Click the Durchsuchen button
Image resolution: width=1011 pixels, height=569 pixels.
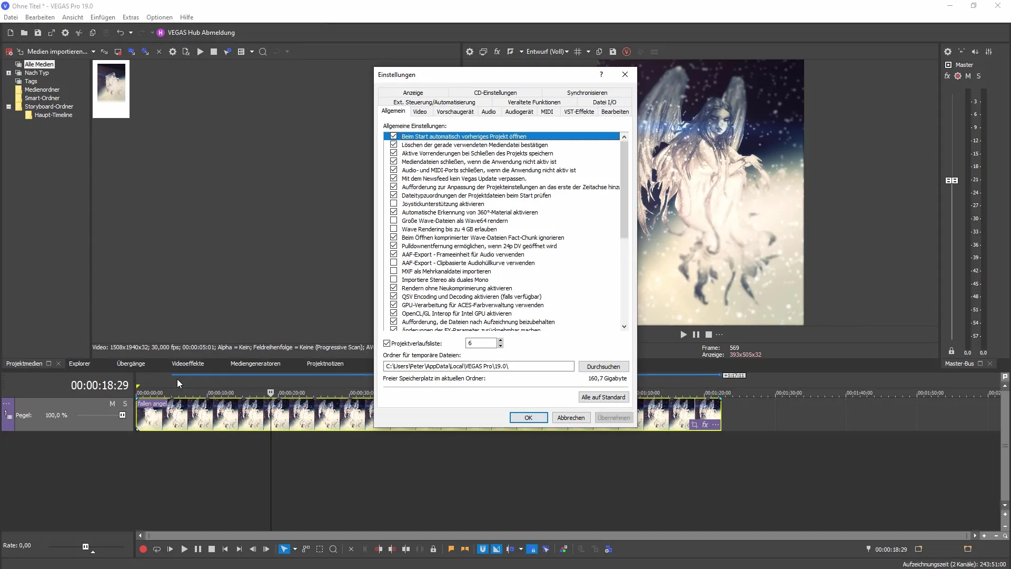pos(603,367)
